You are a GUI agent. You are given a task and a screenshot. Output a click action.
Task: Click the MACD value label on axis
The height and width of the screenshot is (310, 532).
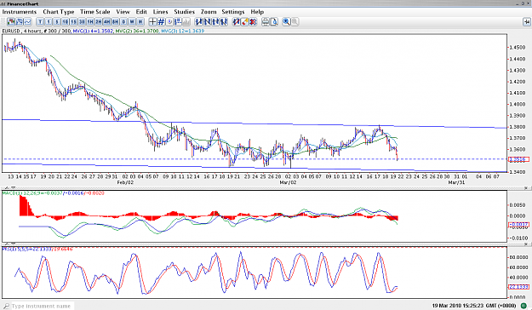(x=518, y=225)
